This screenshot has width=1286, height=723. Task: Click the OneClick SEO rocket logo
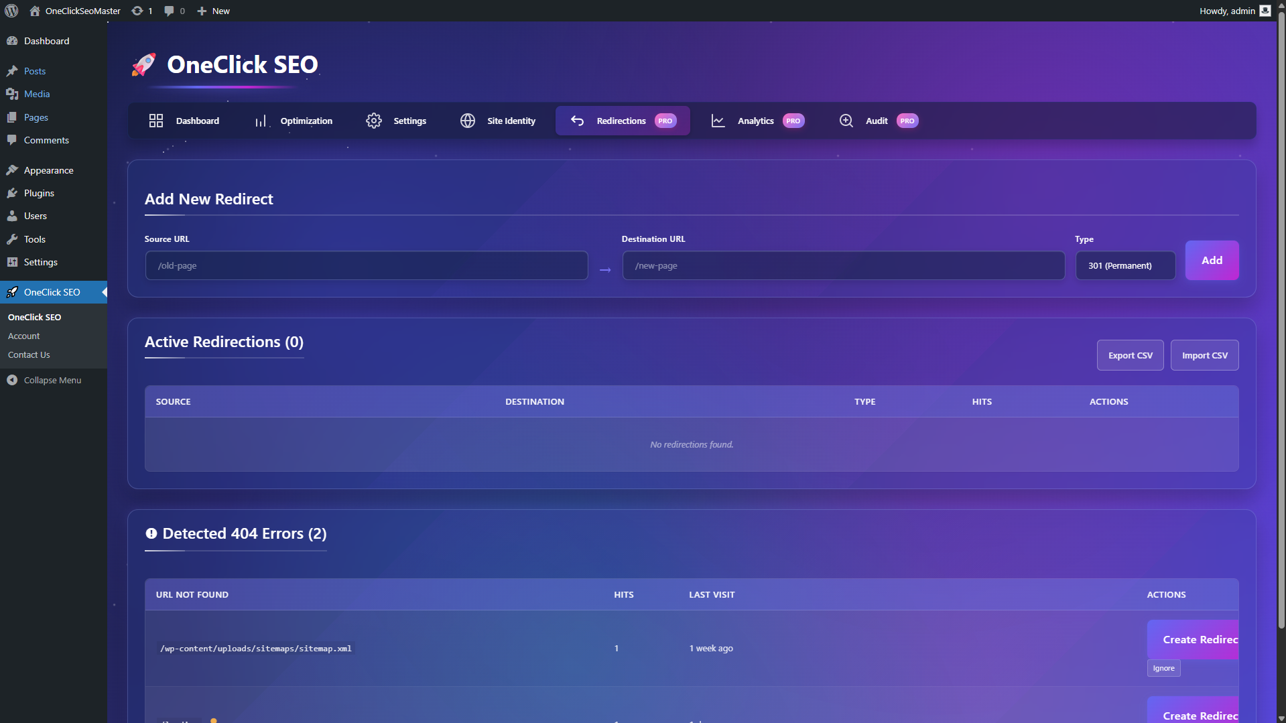click(143, 64)
